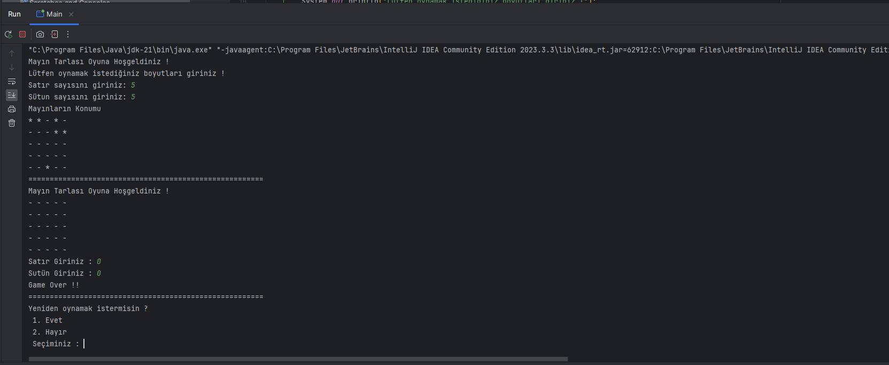889x365 pixels.
Task: Jump down the stack trace with down arrow
Action: tap(12, 67)
